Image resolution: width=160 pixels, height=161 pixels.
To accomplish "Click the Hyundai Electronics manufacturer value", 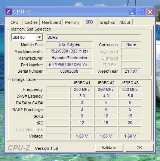I will [69, 58].
